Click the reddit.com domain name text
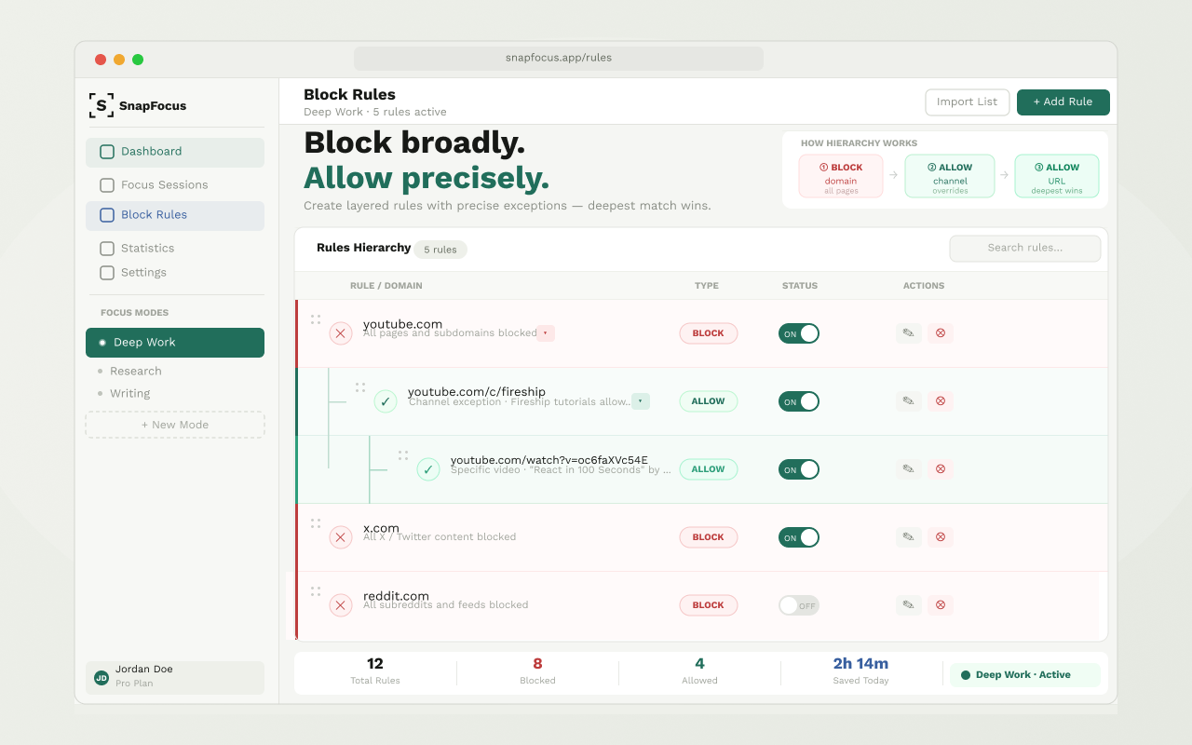 tap(396, 596)
